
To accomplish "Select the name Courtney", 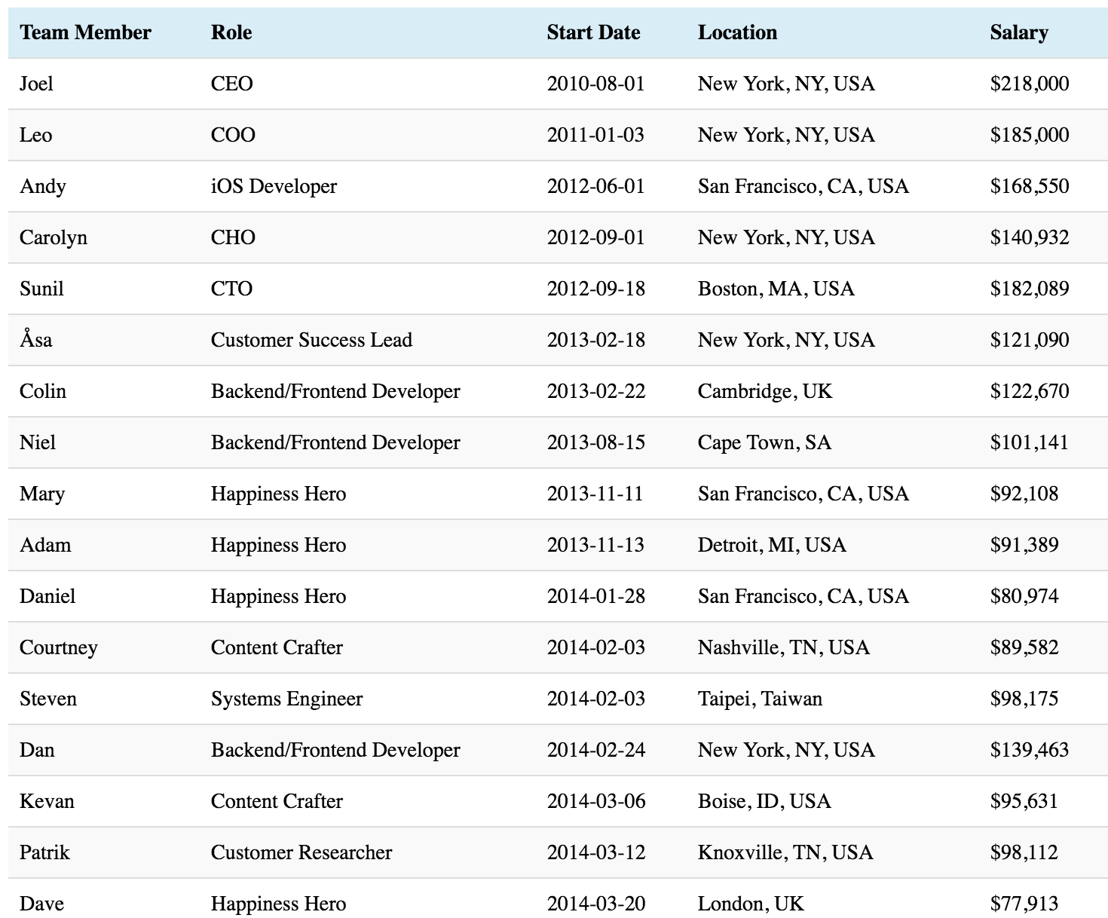I will coord(59,647).
